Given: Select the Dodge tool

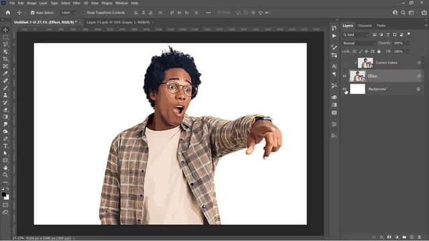Looking at the screenshot, I should coord(5,131).
